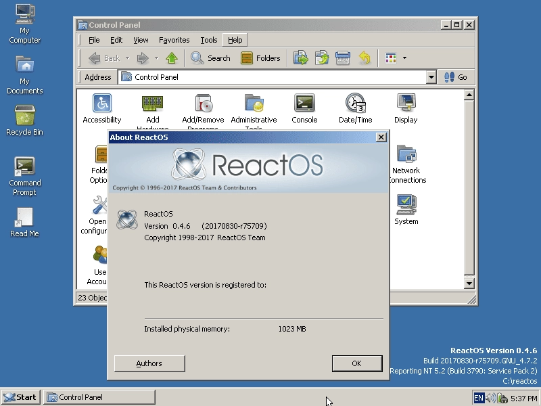541x406 pixels.
Task: Click the Undo toolbar icon
Action: point(364,58)
